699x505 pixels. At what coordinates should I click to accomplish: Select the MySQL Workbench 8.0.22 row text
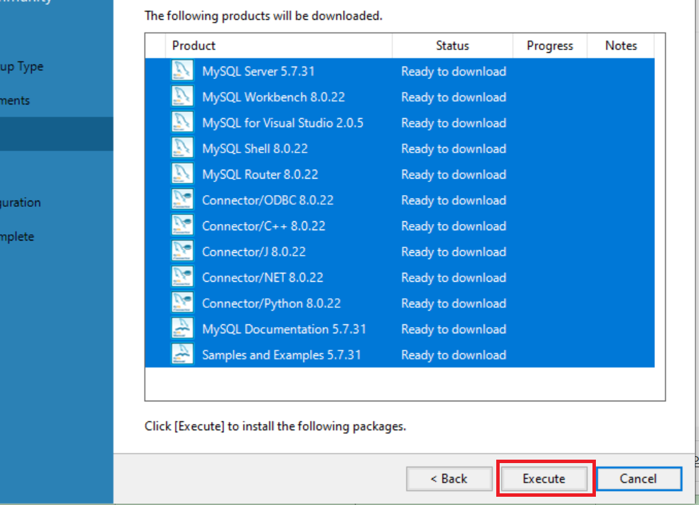point(274,97)
